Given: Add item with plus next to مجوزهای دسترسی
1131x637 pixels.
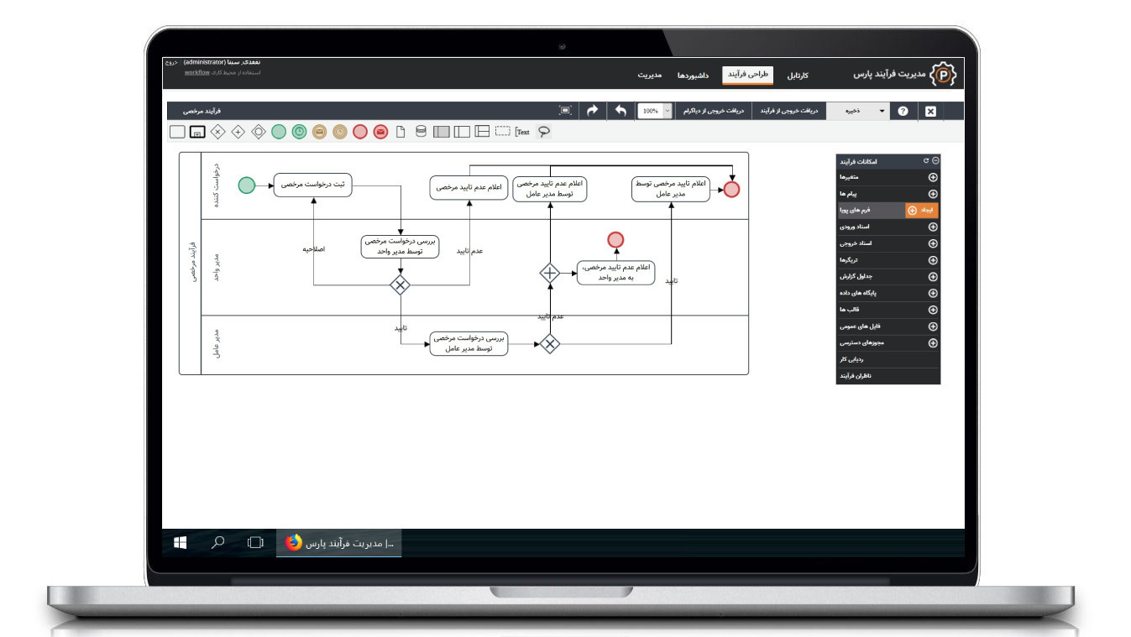Looking at the screenshot, I should (933, 342).
